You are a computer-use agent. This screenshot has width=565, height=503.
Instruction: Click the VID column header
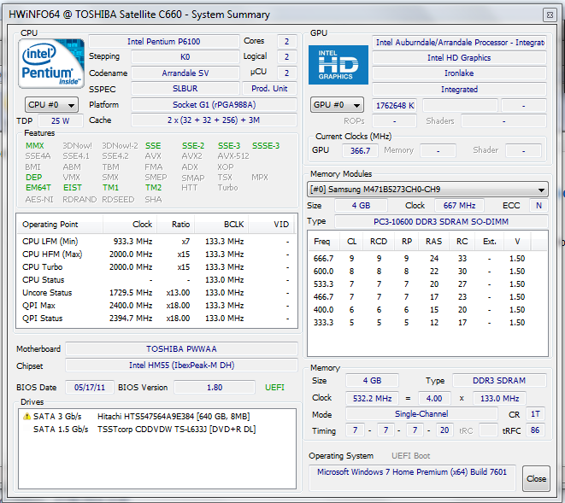pos(271,225)
